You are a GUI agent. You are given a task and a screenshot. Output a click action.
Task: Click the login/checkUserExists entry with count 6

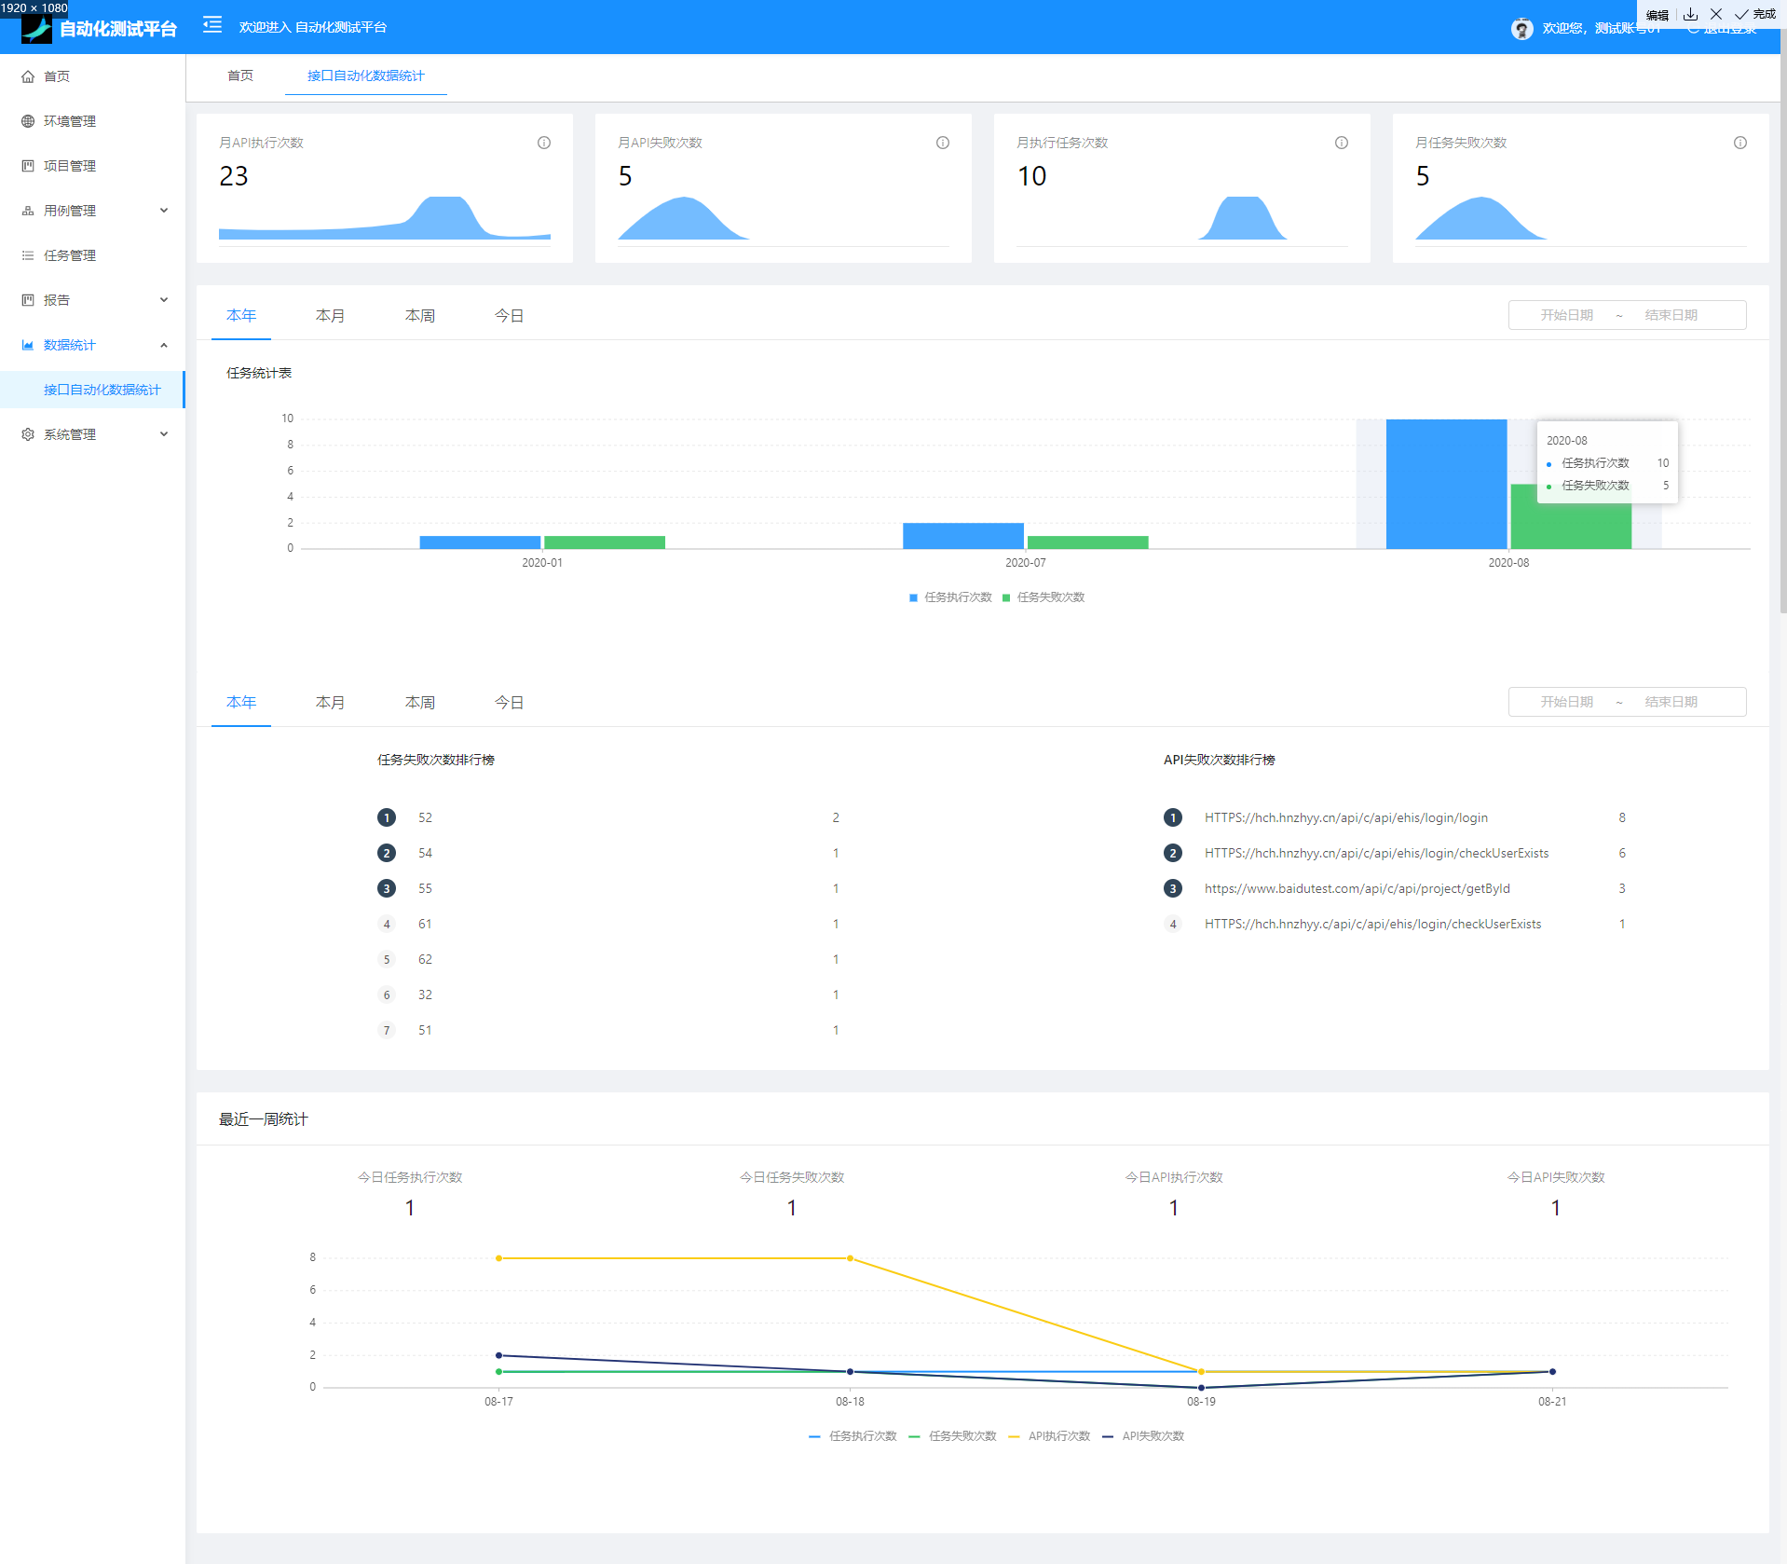point(1376,853)
